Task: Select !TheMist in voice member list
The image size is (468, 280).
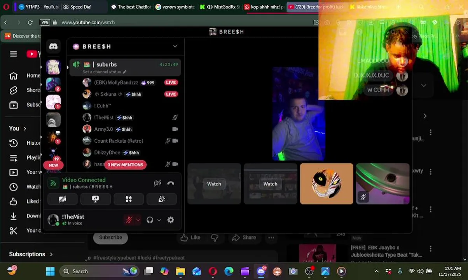Action: coord(130,117)
